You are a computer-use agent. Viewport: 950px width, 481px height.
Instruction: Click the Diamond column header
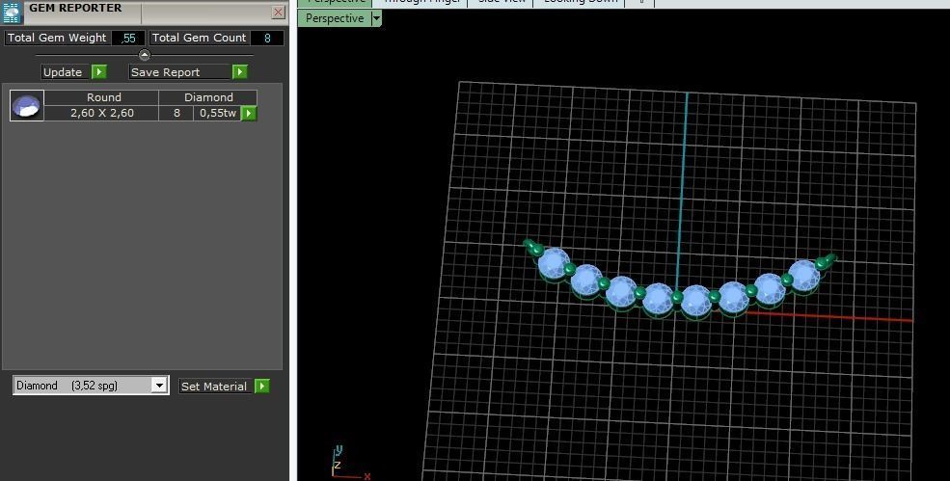coord(208,97)
